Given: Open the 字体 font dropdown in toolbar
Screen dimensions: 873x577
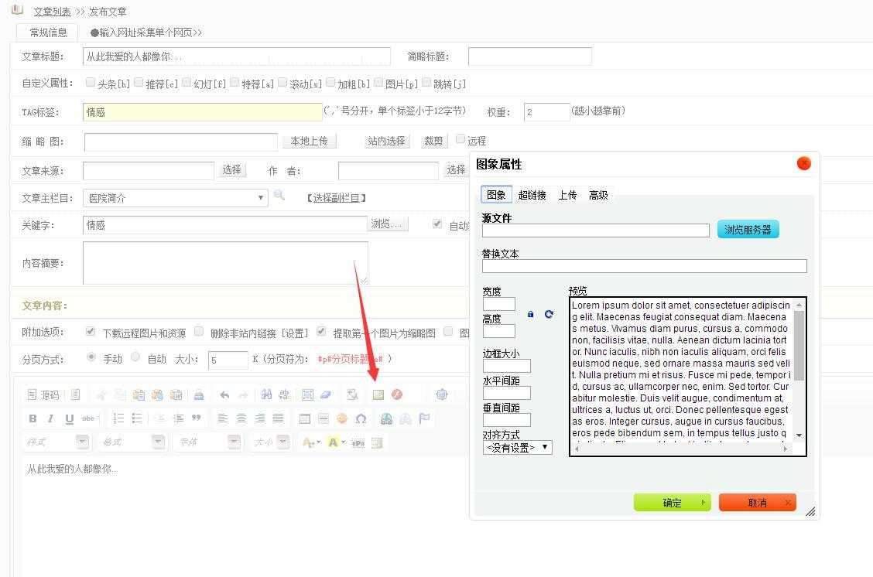Looking at the screenshot, I should [x=208, y=442].
